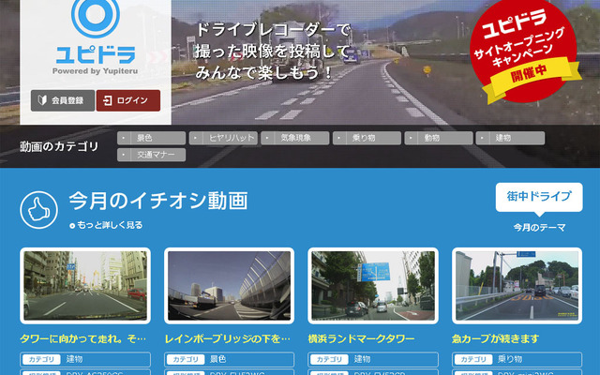Screen dimensions: 600x375
Task: Click the beginner mark icon on 会員登録
Action: [42, 100]
